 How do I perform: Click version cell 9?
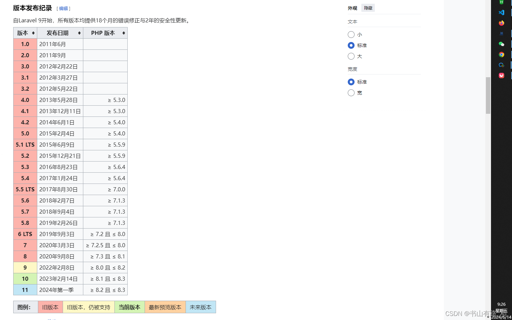[25, 268]
